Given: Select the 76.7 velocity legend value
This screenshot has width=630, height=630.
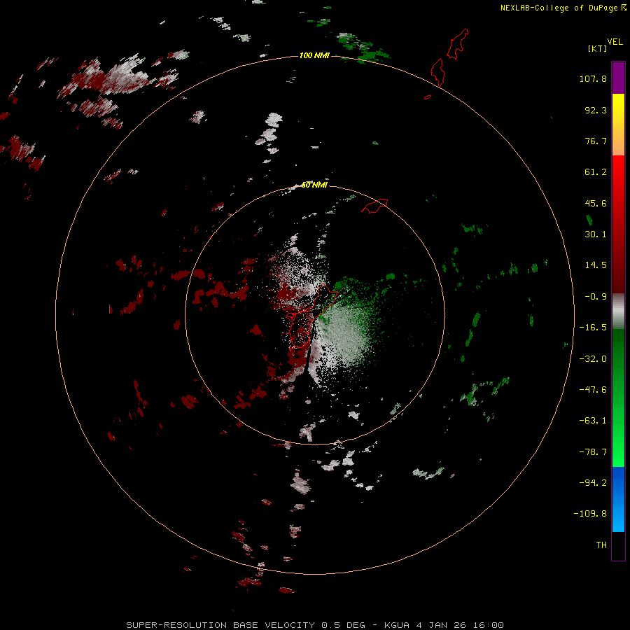Looking at the screenshot, I should (596, 141).
